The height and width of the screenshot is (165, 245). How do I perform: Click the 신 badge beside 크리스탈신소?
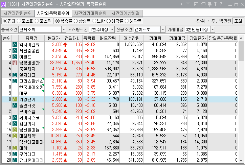point(15,81)
